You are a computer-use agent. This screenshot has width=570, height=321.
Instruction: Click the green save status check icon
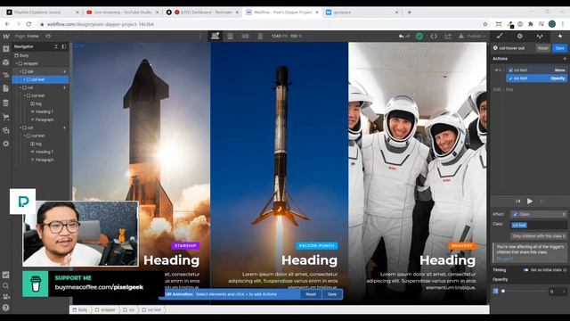point(419,36)
